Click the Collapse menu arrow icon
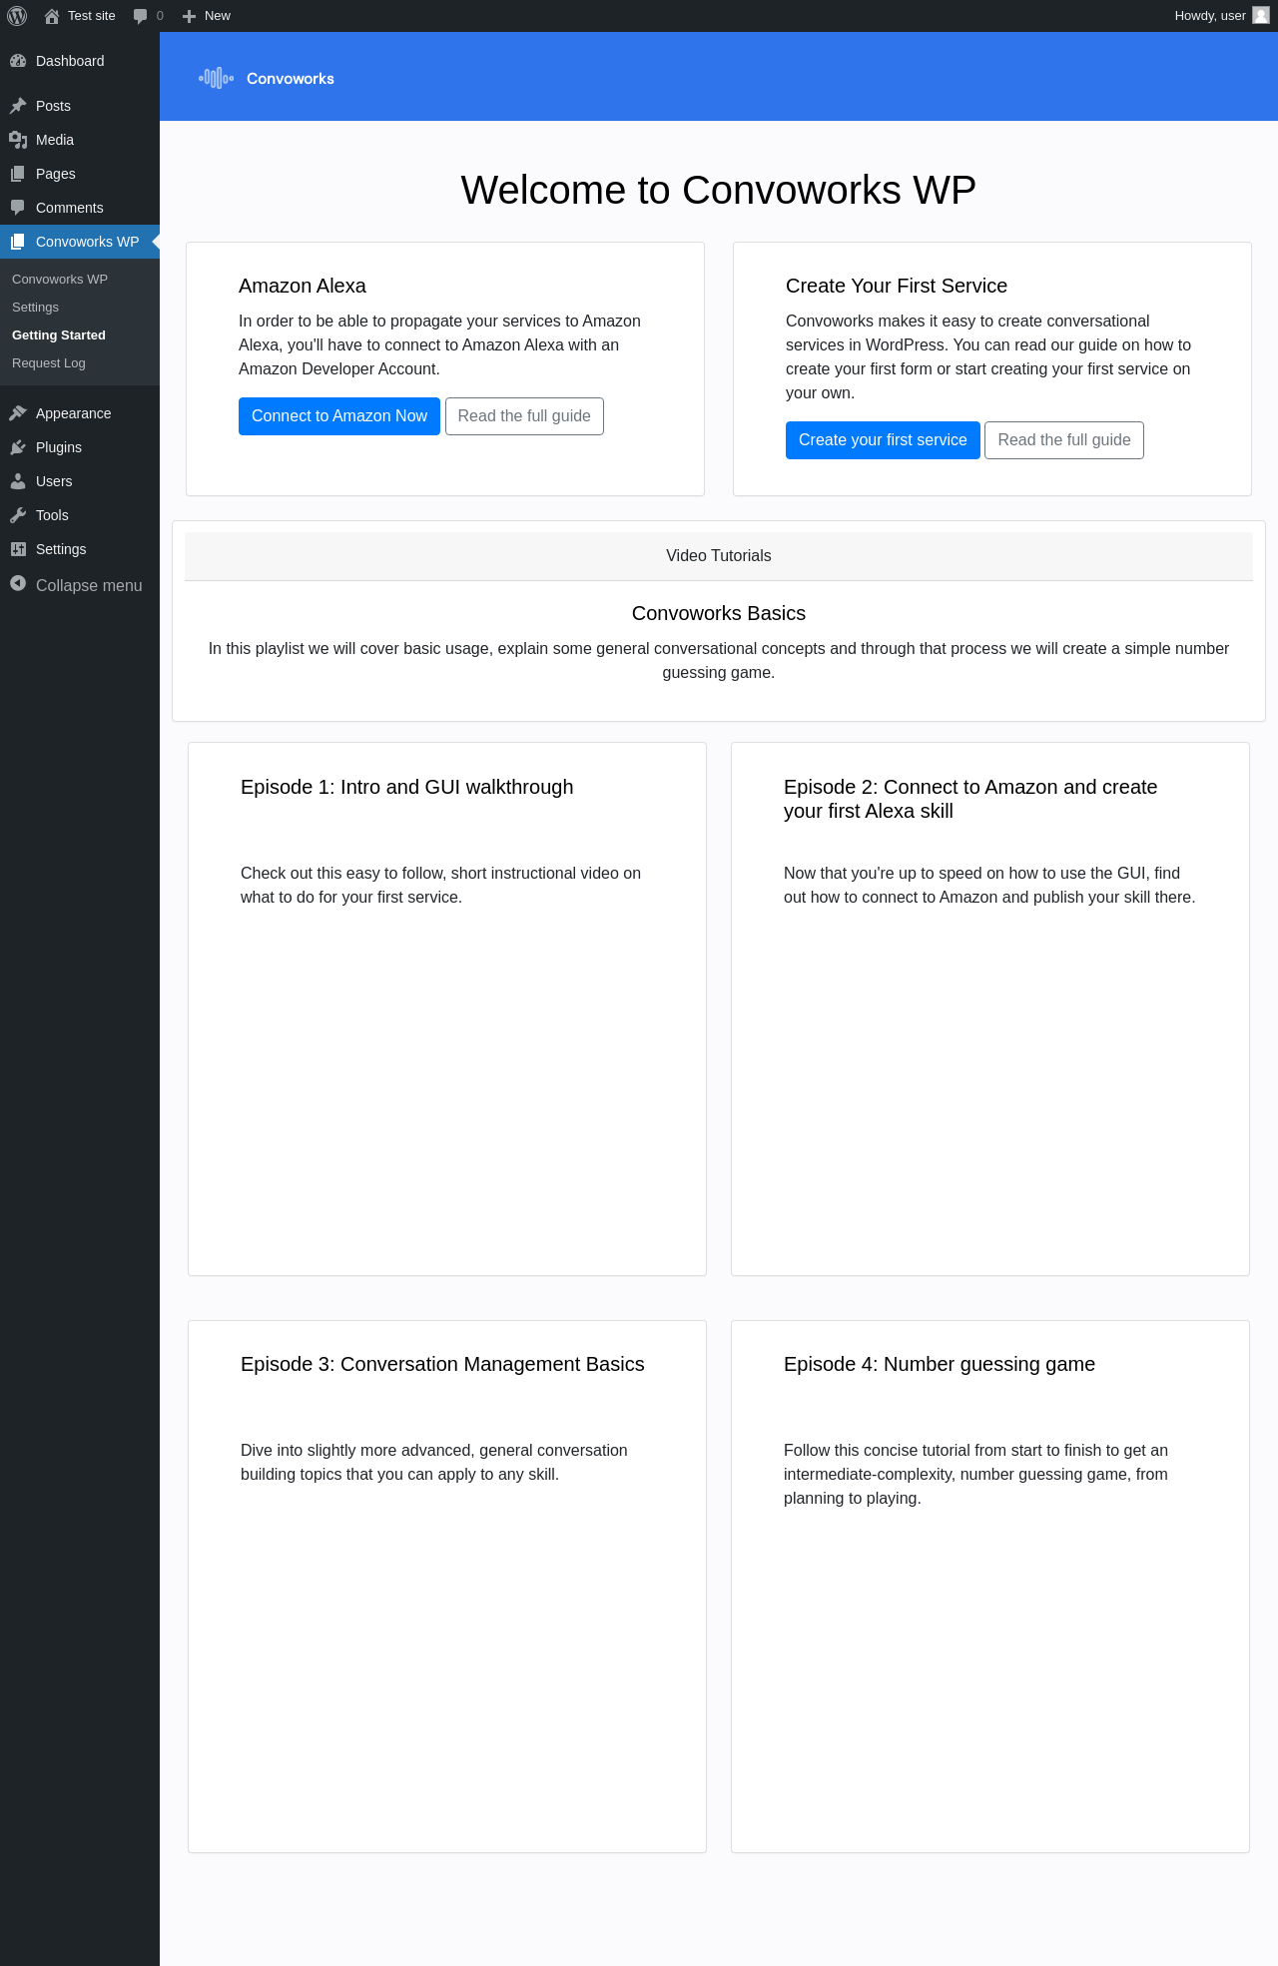 pyautogui.click(x=18, y=583)
